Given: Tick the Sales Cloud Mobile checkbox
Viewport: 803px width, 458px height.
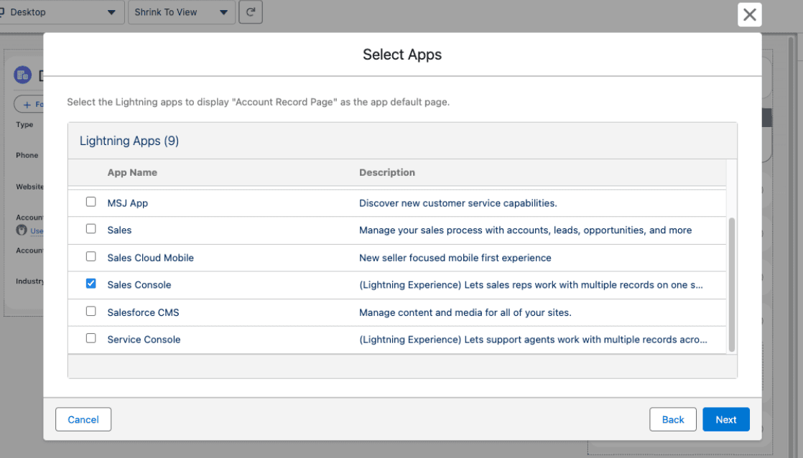Looking at the screenshot, I should coord(91,257).
